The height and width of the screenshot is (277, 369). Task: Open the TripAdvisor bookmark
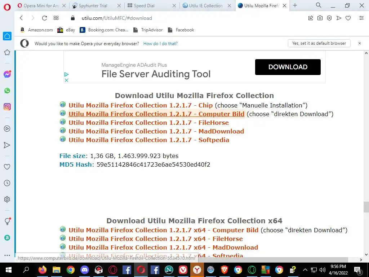148,30
